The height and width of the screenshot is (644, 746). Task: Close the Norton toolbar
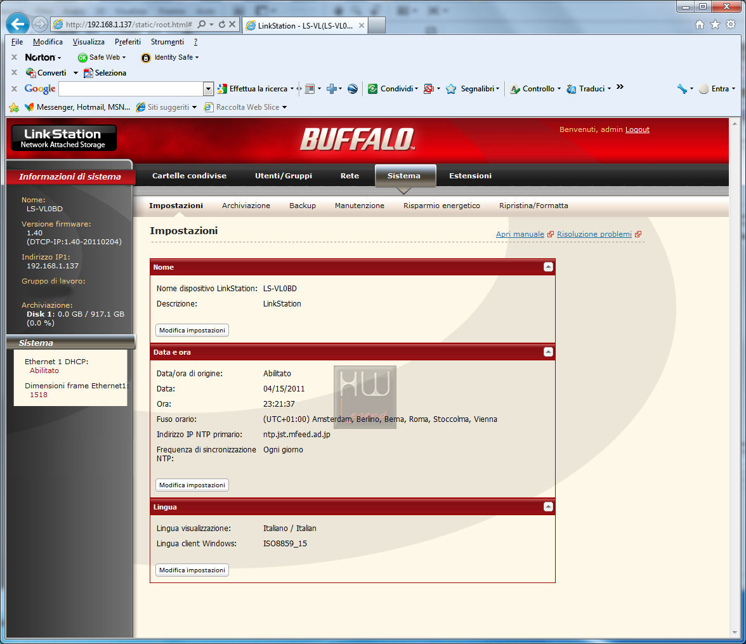14,57
